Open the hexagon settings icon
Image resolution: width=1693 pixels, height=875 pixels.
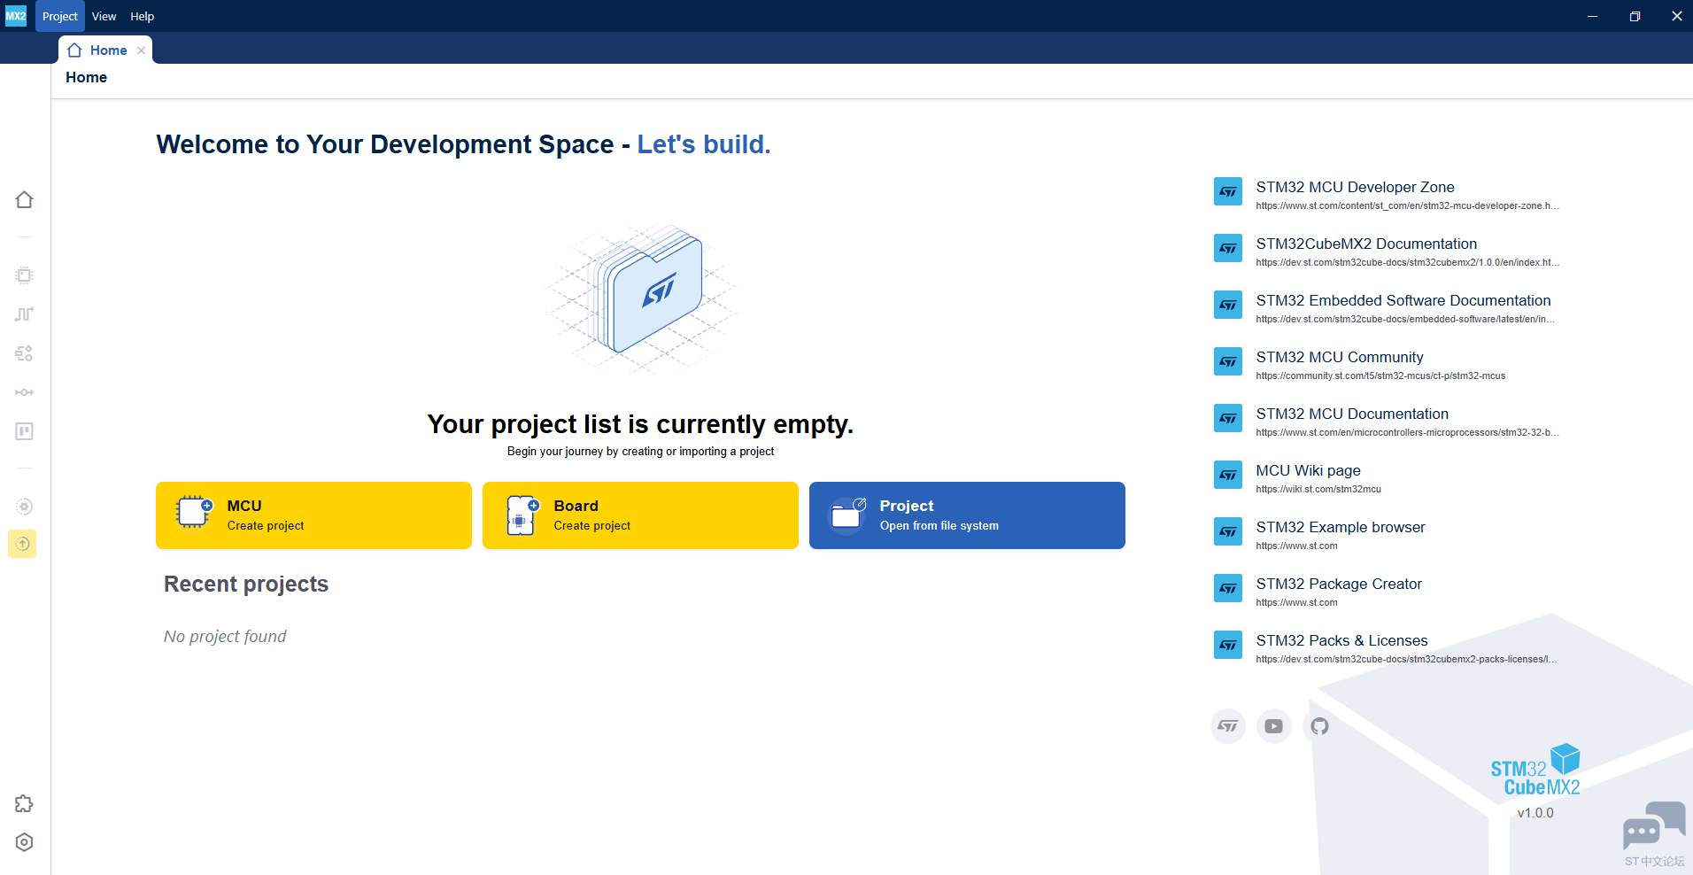coord(25,842)
